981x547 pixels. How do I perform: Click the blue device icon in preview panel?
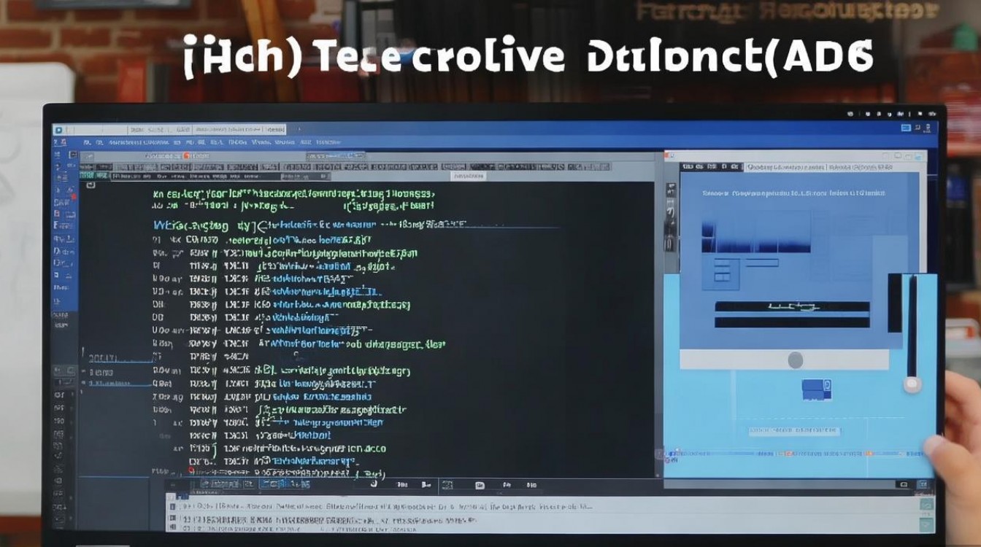816,389
